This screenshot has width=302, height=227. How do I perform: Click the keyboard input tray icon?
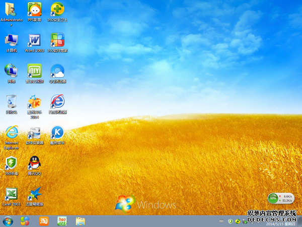coord(221,221)
